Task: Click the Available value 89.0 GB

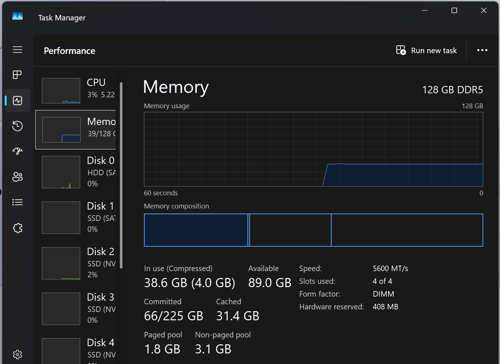Action: point(270,283)
